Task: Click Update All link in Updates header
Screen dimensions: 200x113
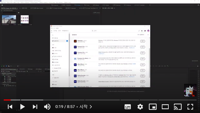Action: 141,35
